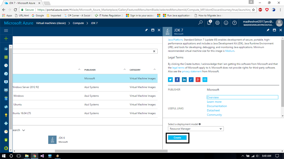Reload the browser page
Image resolution: width=284 pixels, height=159 pixels.
pyautogui.click(x=16, y=10)
